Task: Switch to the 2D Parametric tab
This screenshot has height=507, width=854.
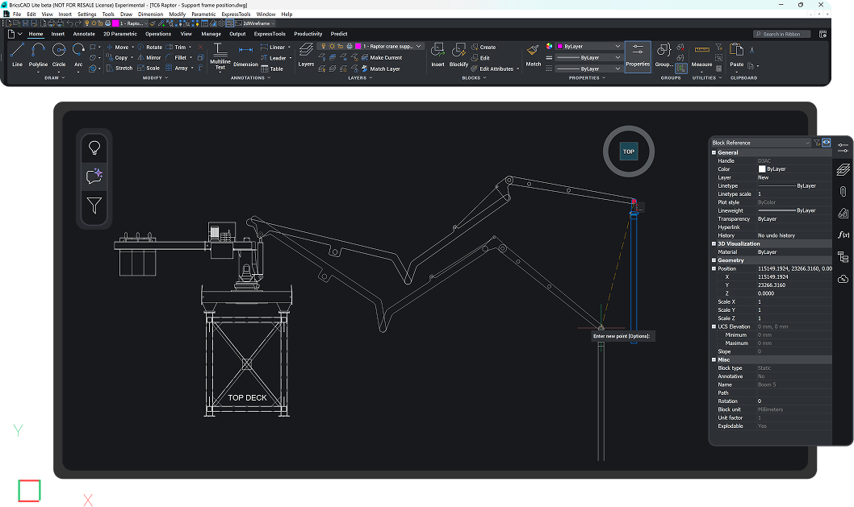Action: [120, 34]
